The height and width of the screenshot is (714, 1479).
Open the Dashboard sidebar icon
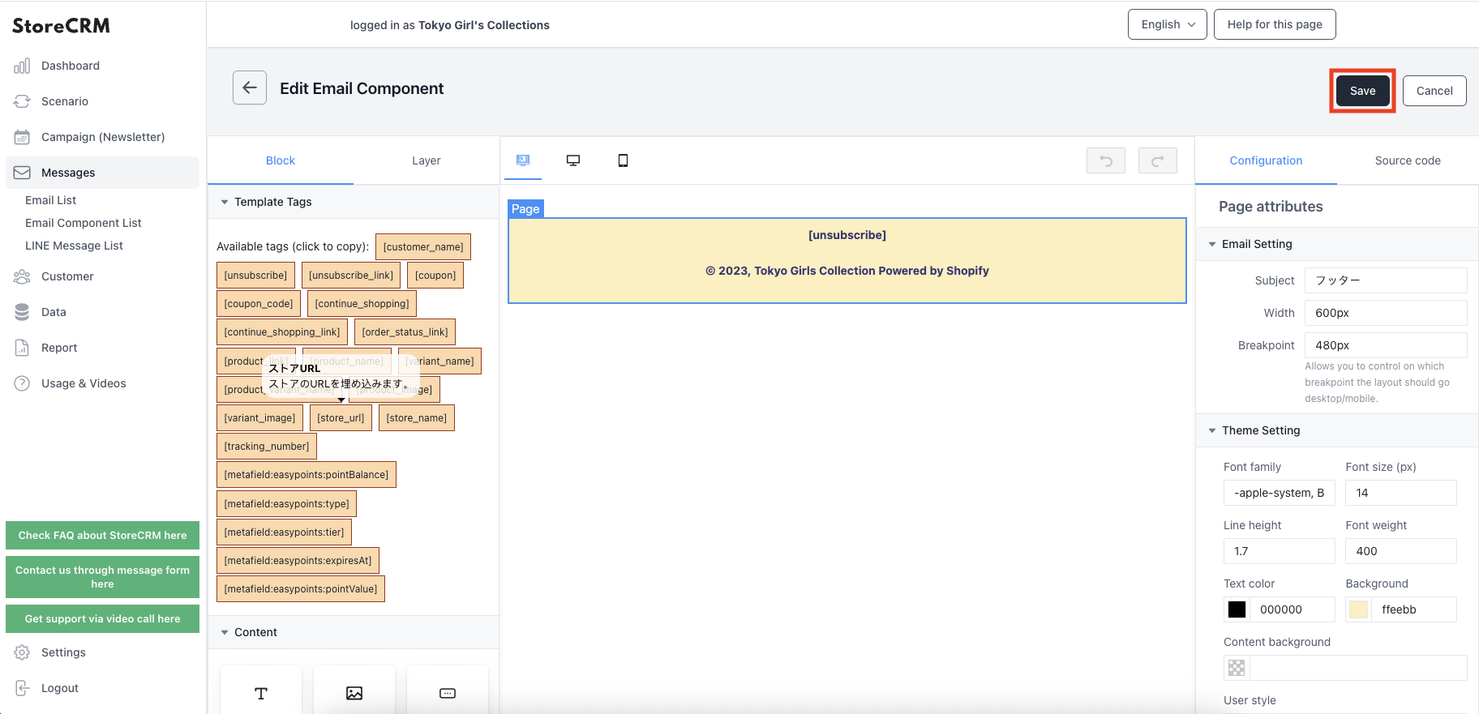point(22,66)
